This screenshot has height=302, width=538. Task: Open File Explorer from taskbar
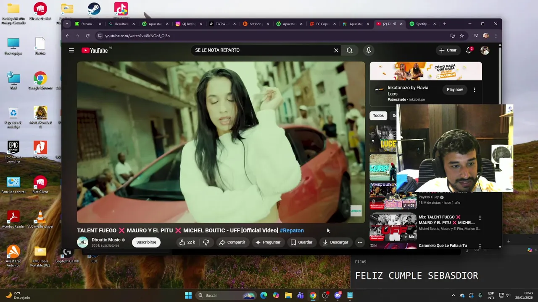click(288, 295)
